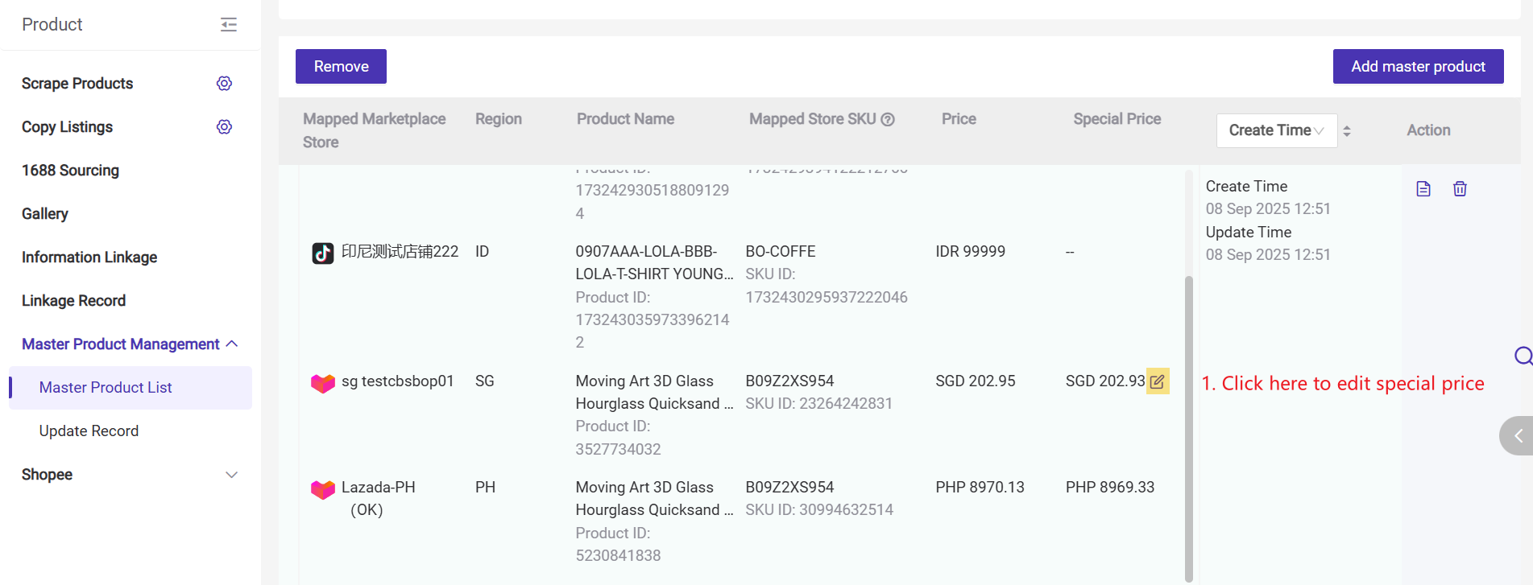Click the table's vertical scrollbar
Screen dimensions: 1533x585
click(x=1189, y=426)
